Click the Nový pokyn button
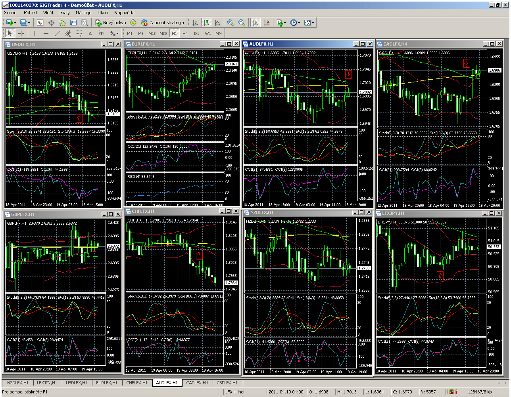The image size is (511, 397). [x=110, y=23]
